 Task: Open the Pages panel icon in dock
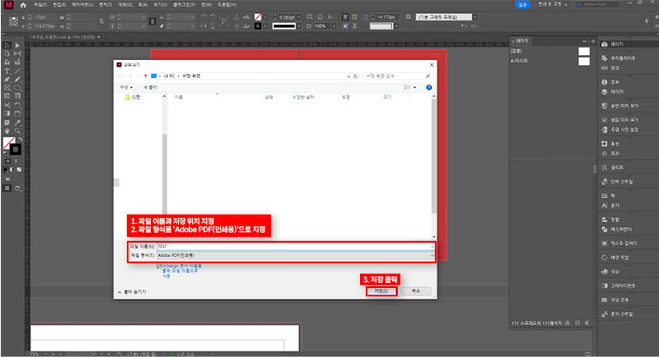tap(605, 44)
